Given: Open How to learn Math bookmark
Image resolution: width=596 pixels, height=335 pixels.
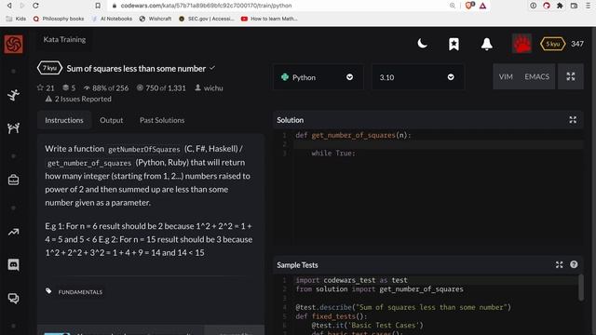Looking at the screenshot, I should pos(269,19).
